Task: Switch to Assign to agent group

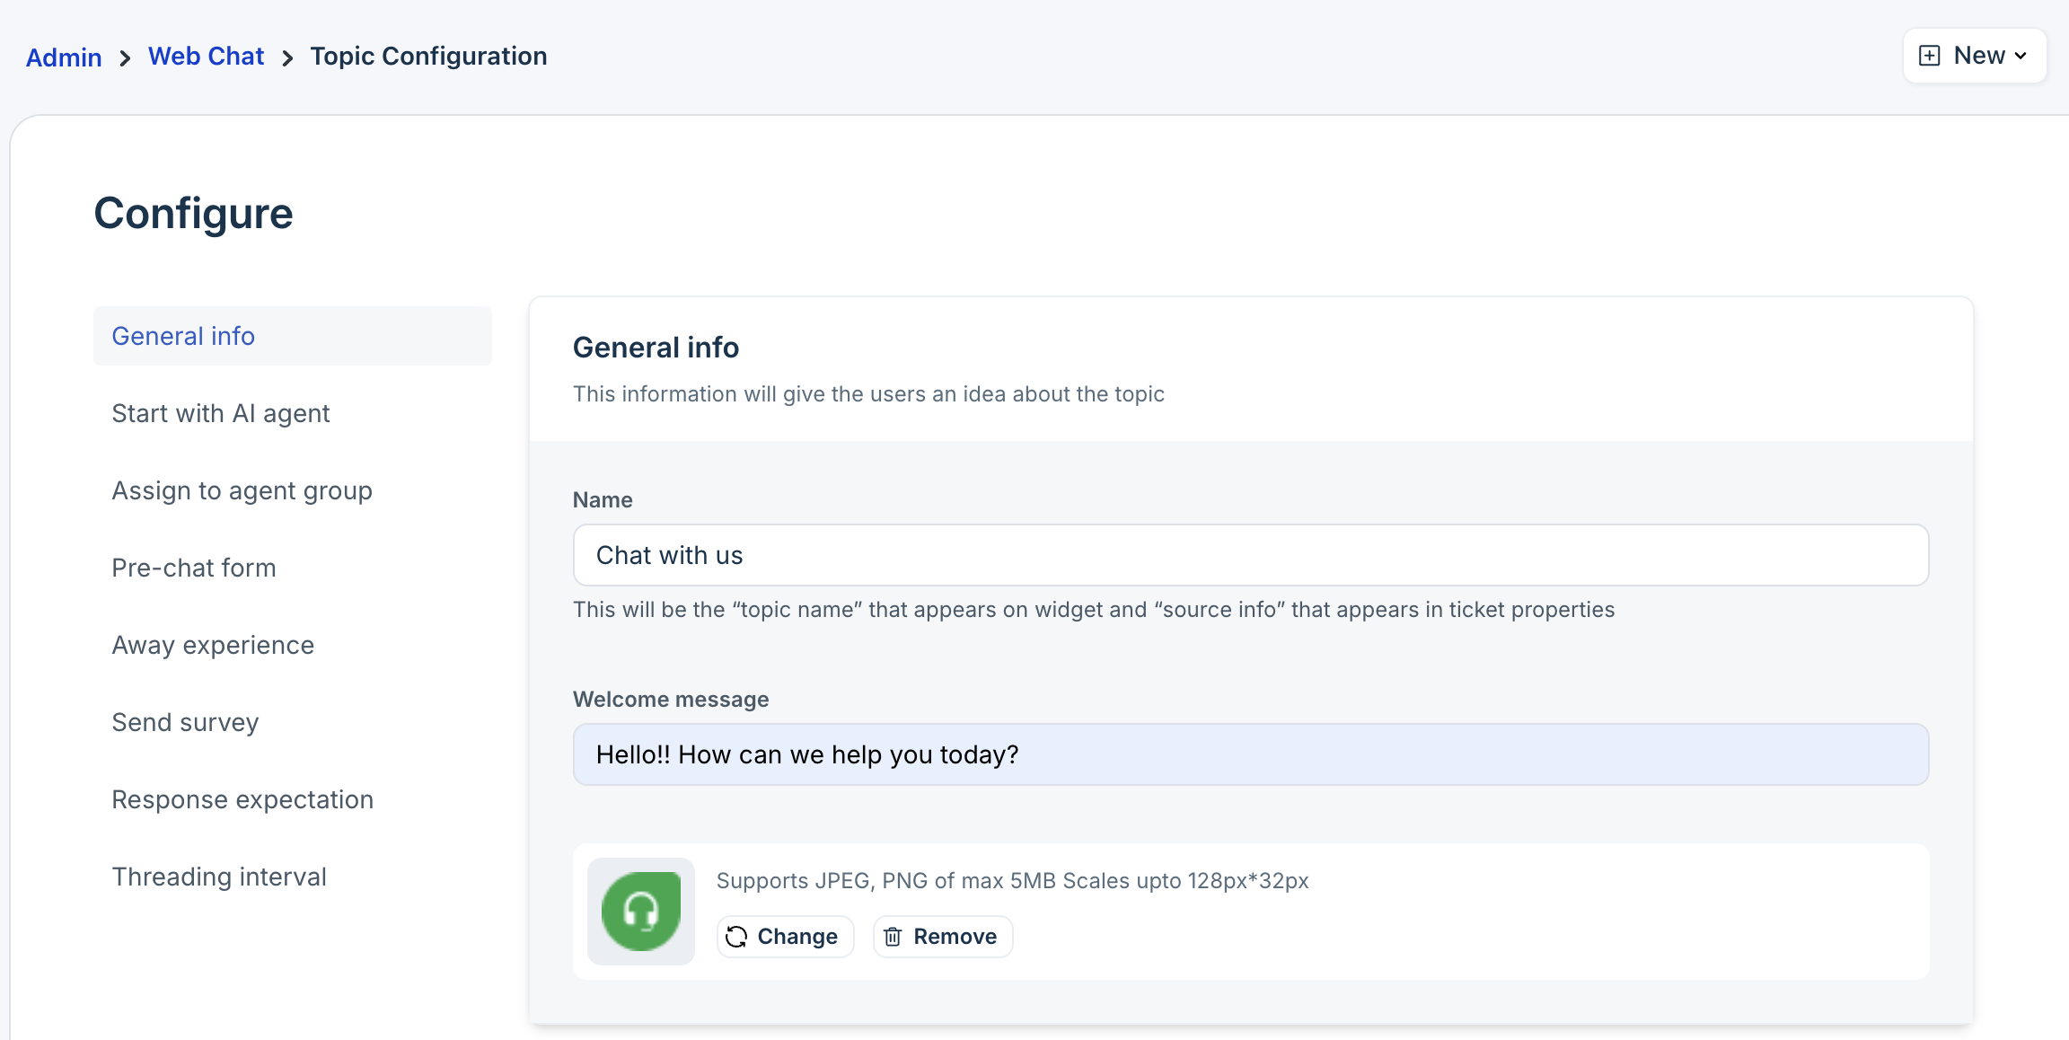Action: [242, 490]
